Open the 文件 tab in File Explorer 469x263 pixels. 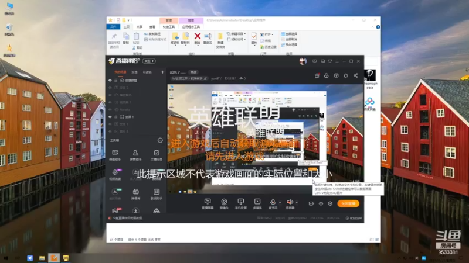click(x=113, y=27)
